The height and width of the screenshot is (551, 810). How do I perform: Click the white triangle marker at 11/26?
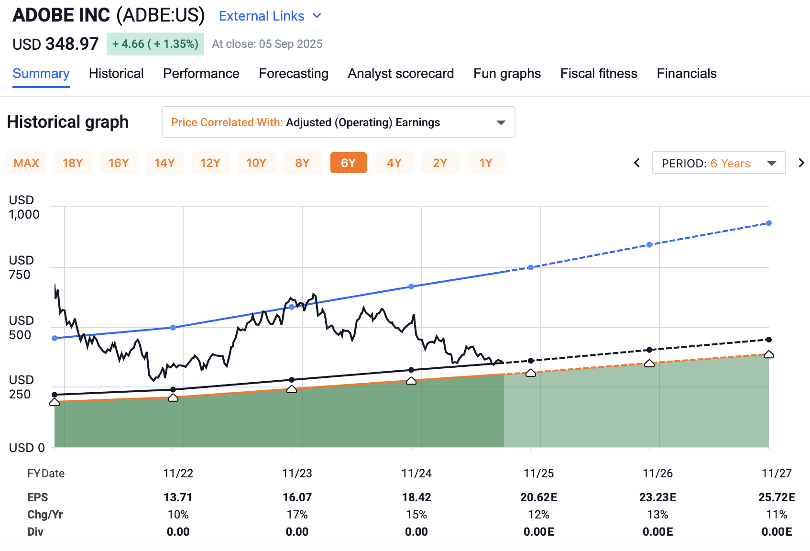point(649,364)
